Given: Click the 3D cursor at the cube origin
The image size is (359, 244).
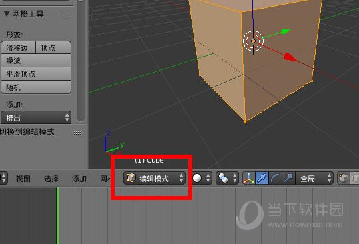Looking at the screenshot, I should click(x=253, y=41).
